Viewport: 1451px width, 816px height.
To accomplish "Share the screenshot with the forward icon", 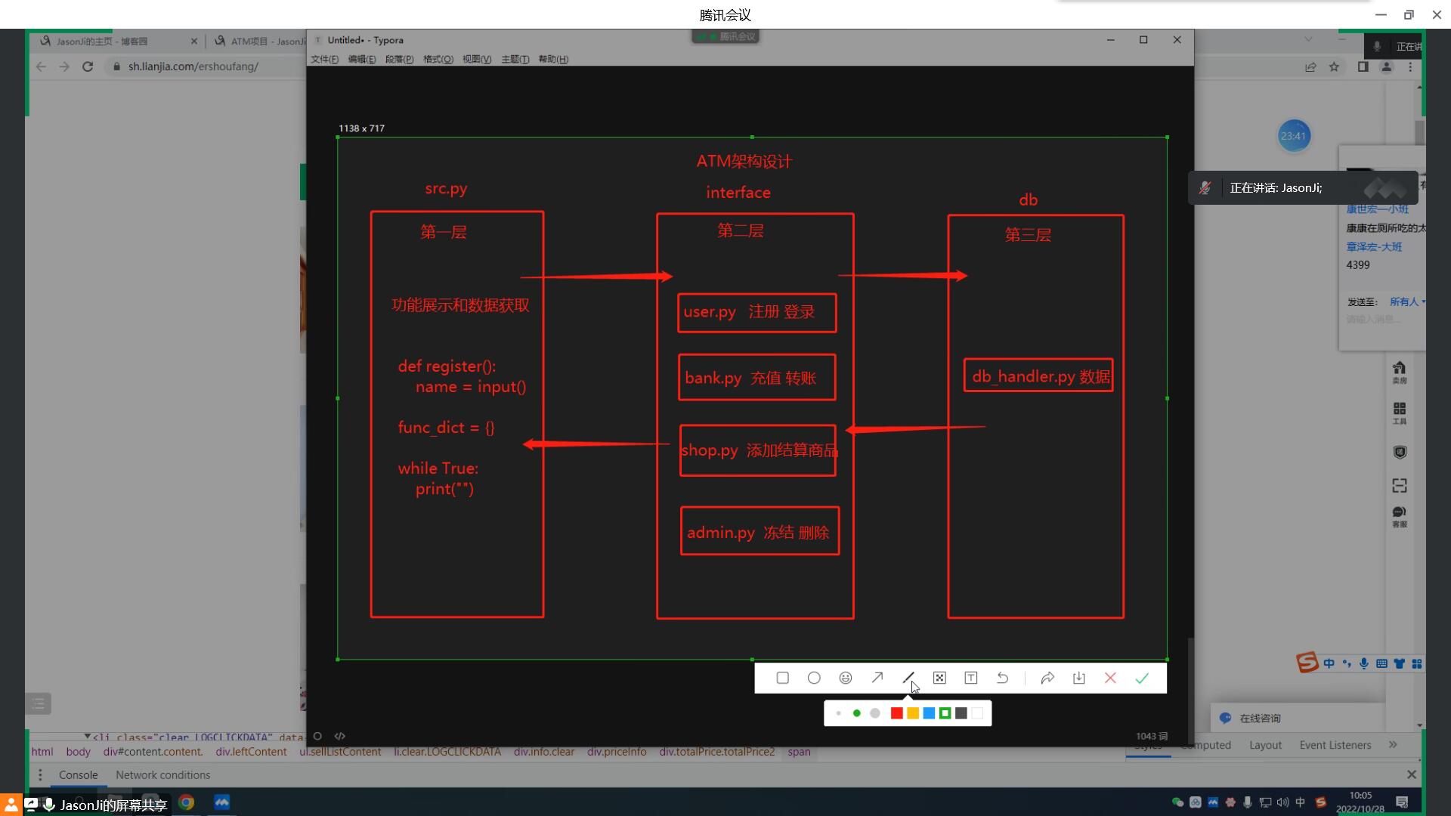I will (x=1047, y=678).
